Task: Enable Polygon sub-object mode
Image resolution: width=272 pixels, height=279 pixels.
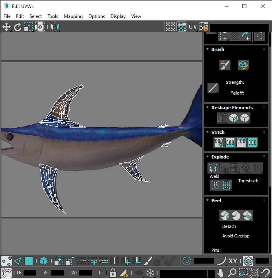Action: 29,261
